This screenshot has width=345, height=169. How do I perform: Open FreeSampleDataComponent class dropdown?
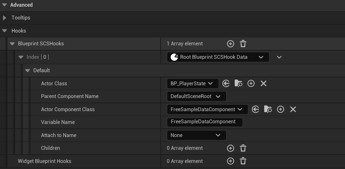(x=207, y=109)
